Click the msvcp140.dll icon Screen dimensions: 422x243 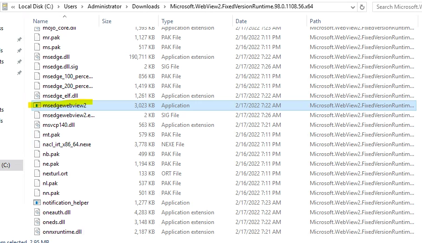37,125
